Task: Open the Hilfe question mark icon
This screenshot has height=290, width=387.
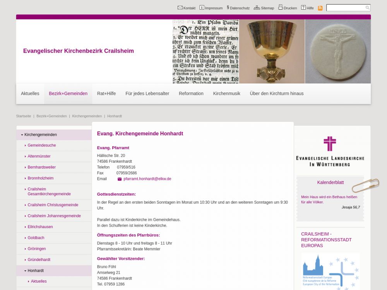Action: coord(303,8)
